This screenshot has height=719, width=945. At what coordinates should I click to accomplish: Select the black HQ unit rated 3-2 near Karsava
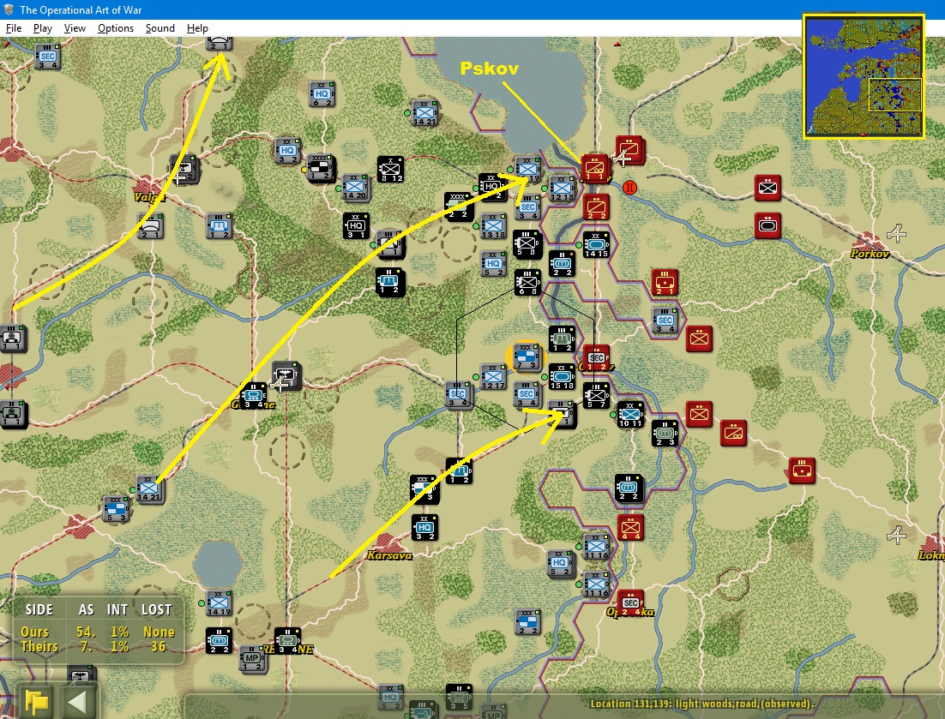(424, 528)
